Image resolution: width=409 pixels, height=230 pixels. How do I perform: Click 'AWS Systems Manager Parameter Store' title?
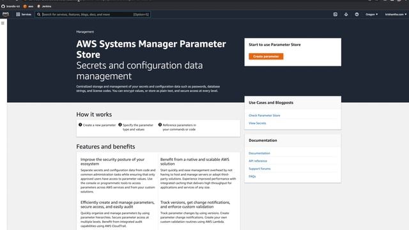151,49
